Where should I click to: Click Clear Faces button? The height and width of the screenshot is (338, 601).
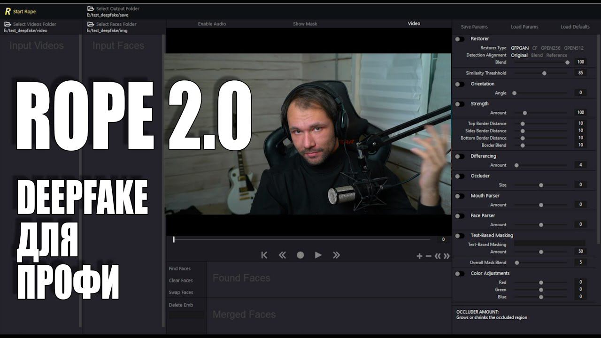(181, 281)
